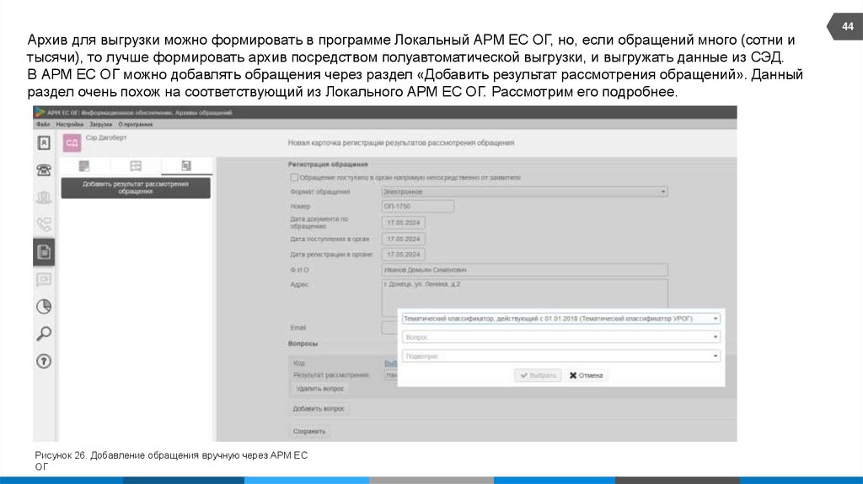Open the help question mark icon
The height and width of the screenshot is (484, 863).
44,361
